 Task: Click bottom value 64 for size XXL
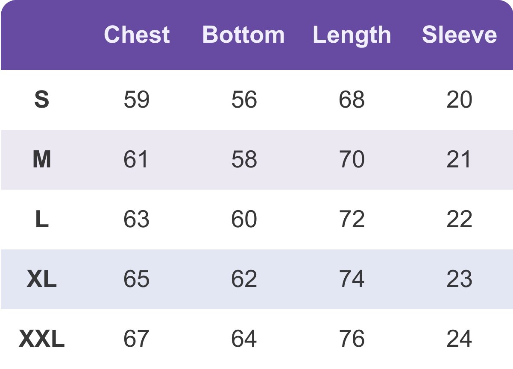click(x=244, y=339)
